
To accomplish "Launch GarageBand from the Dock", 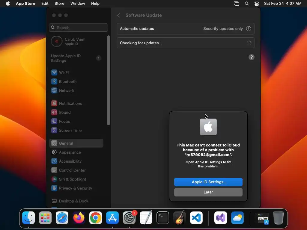I will pyautogui.click(x=180, y=218).
